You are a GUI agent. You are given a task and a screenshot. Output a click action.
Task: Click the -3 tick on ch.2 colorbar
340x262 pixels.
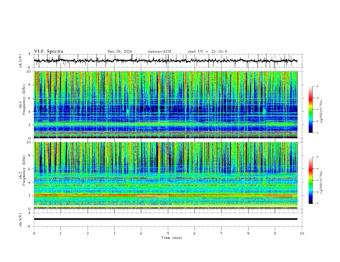pyautogui.click(x=316, y=157)
